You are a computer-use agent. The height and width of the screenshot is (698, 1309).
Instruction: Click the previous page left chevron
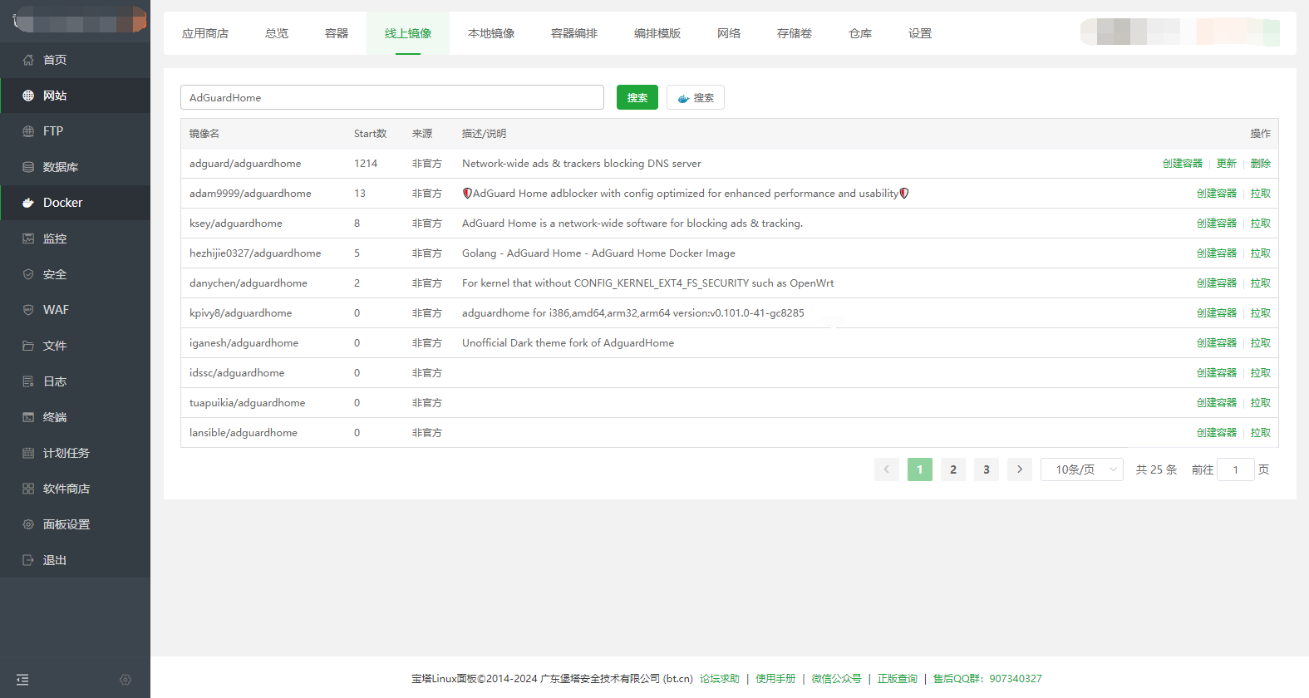(886, 469)
